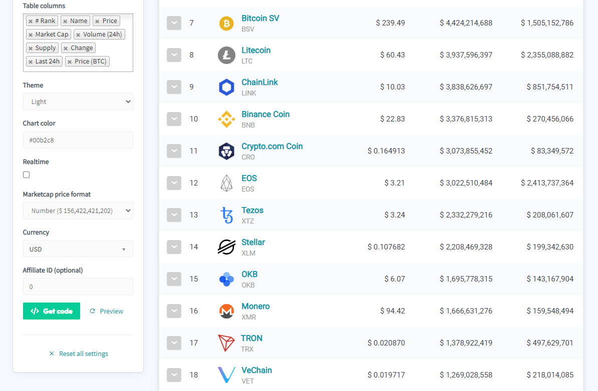Click the ChainLink hexagon logo
The height and width of the screenshot is (391, 598).
226,87
